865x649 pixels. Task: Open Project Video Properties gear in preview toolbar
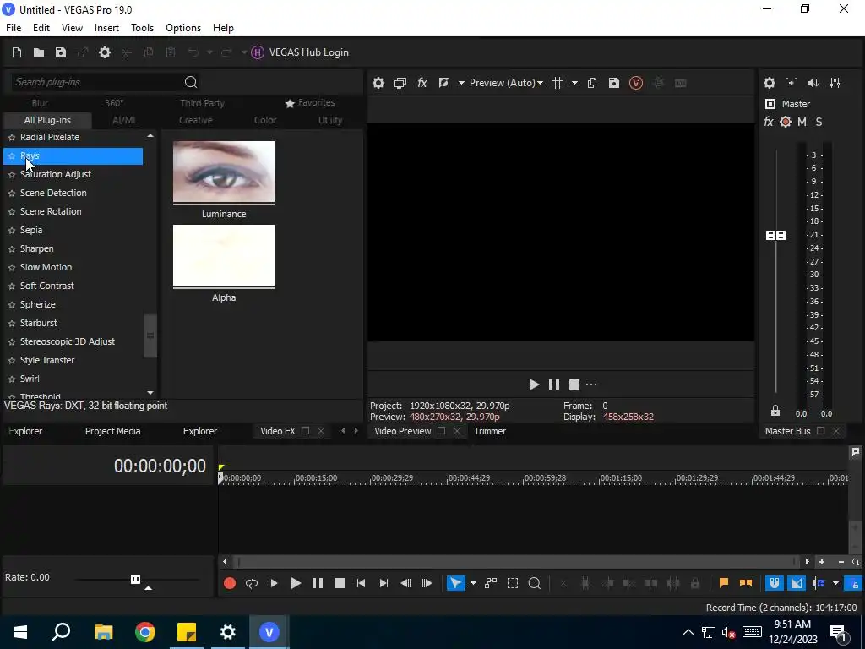378,83
